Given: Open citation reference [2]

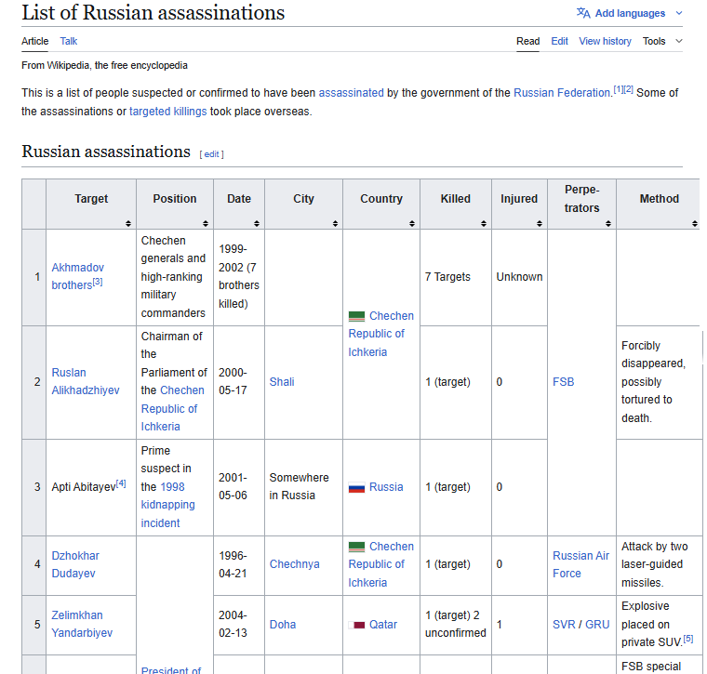Looking at the screenshot, I should [x=629, y=89].
